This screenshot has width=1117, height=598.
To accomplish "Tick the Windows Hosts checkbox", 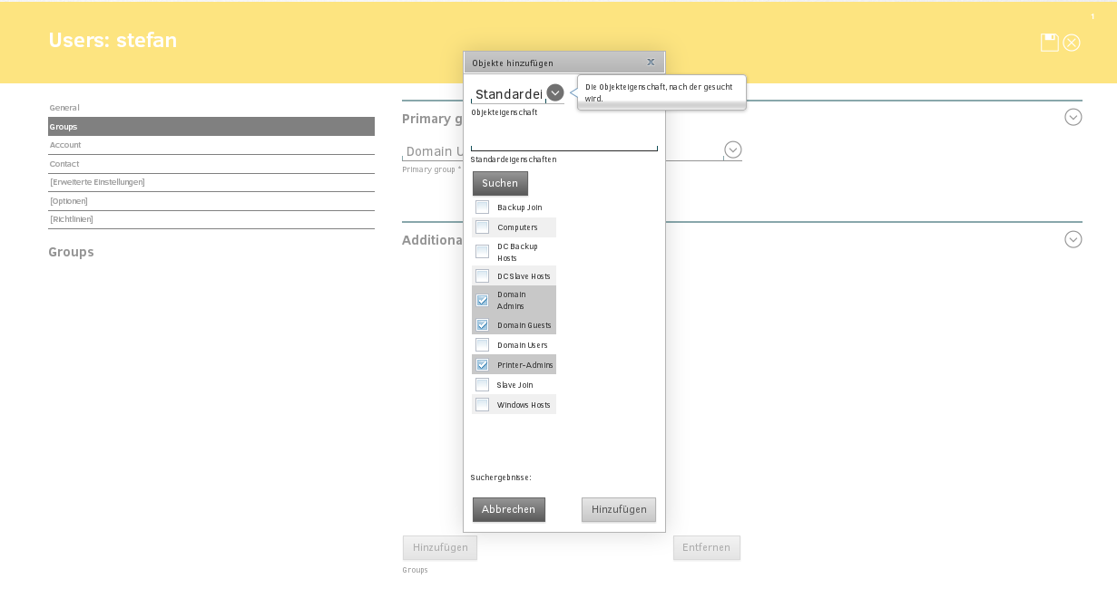I will 482,405.
